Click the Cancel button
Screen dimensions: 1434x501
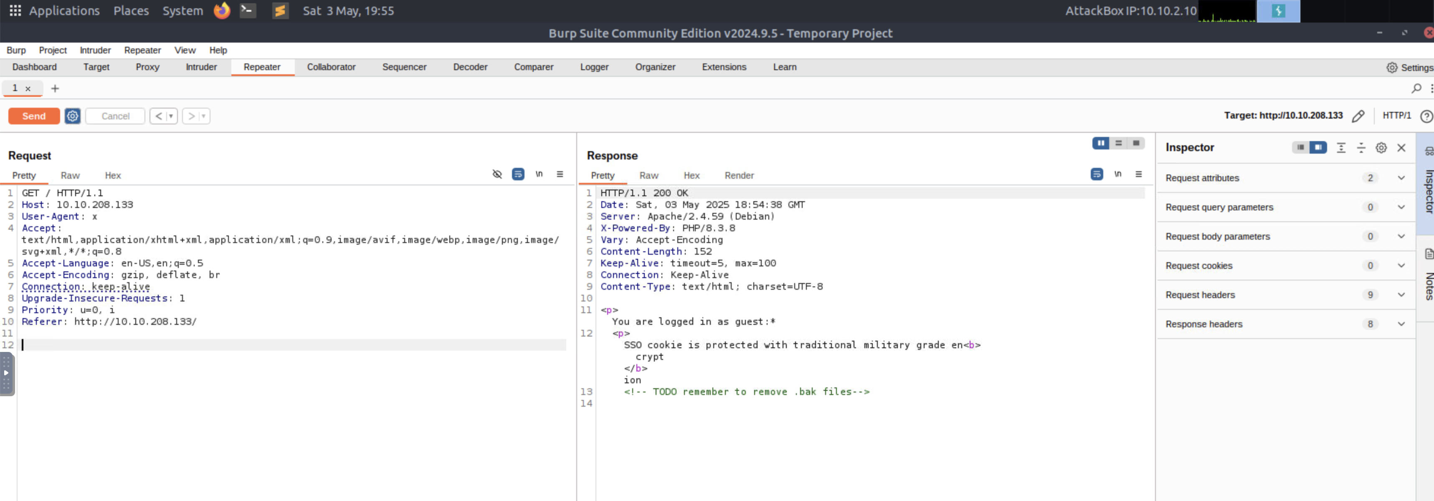pos(115,116)
